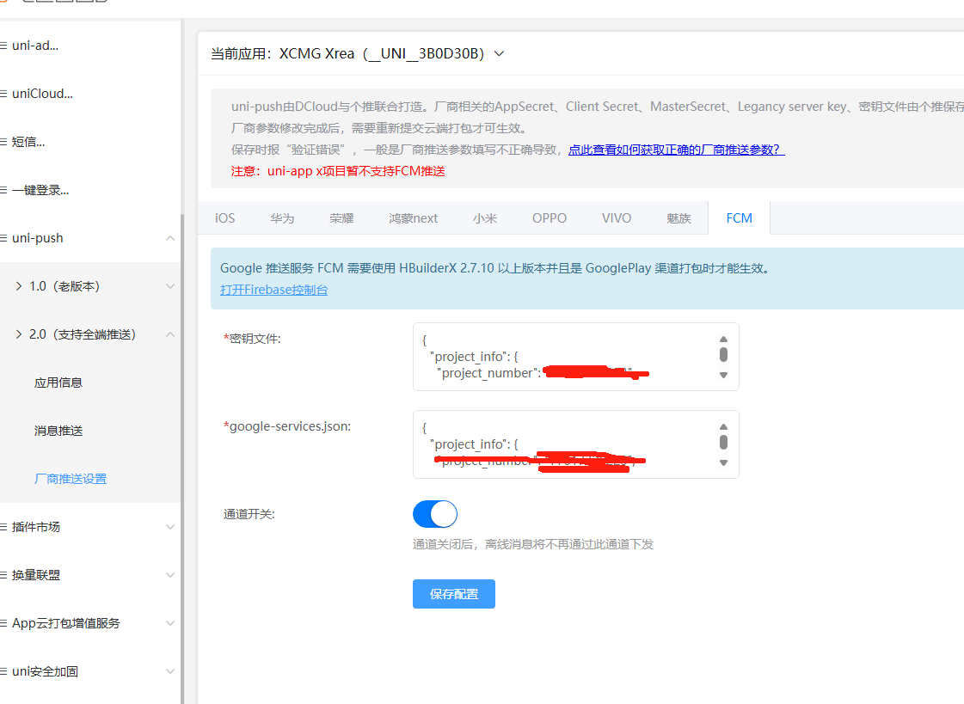This screenshot has width=964, height=704.
Task: Click the 密钥文件 scrollbar thumb
Action: [723, 354]
